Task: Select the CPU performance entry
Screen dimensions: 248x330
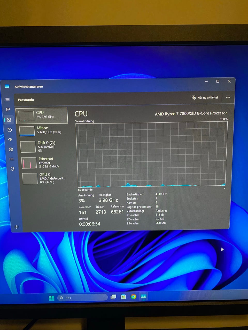Action: (x=42, y=115)
